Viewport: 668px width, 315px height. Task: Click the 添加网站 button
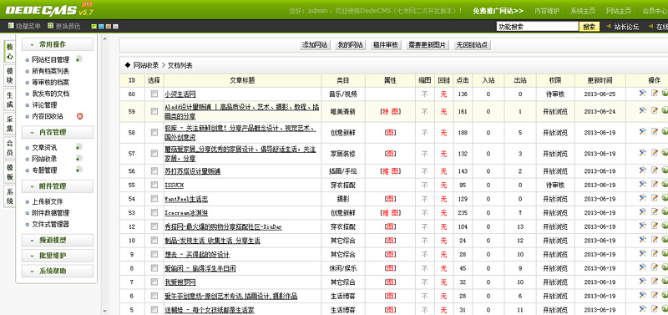pos(316,45)
